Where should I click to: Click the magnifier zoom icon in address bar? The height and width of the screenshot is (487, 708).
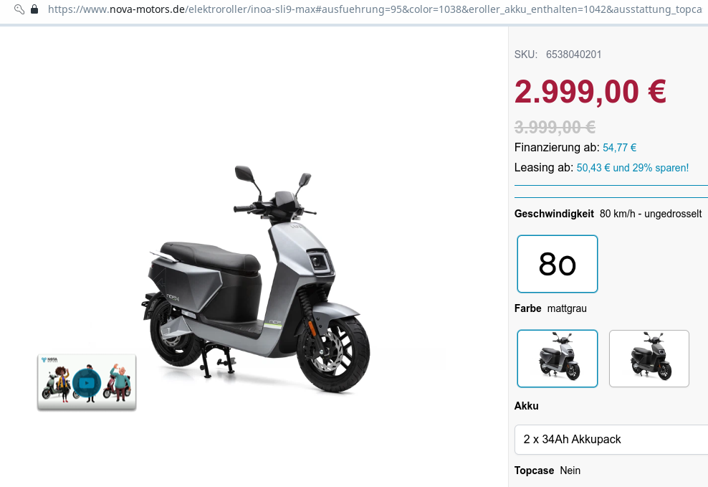[x=19, y=9]
